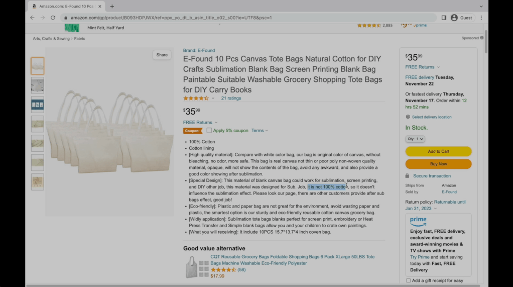513x287 pixels.
Task: Click the side panel icon in toolbar
Action: (444, 18)
